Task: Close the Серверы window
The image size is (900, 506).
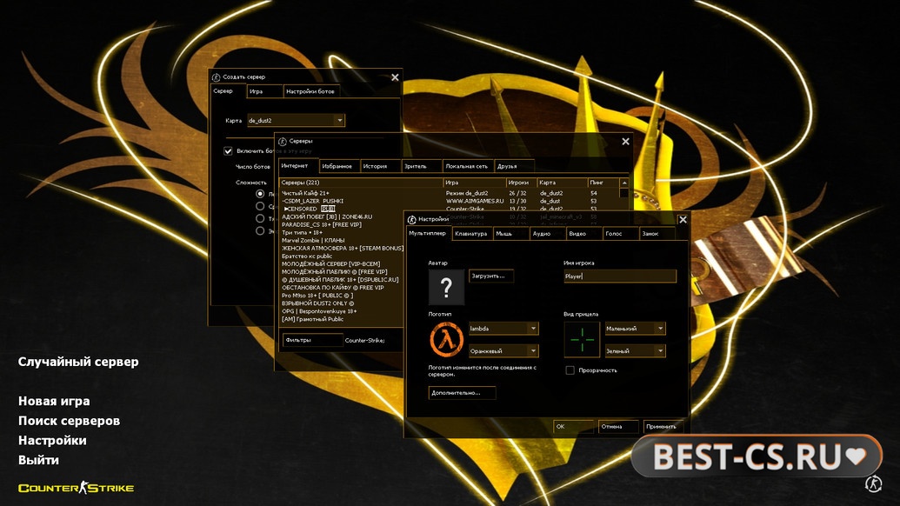Action: (x=625, y=141)
